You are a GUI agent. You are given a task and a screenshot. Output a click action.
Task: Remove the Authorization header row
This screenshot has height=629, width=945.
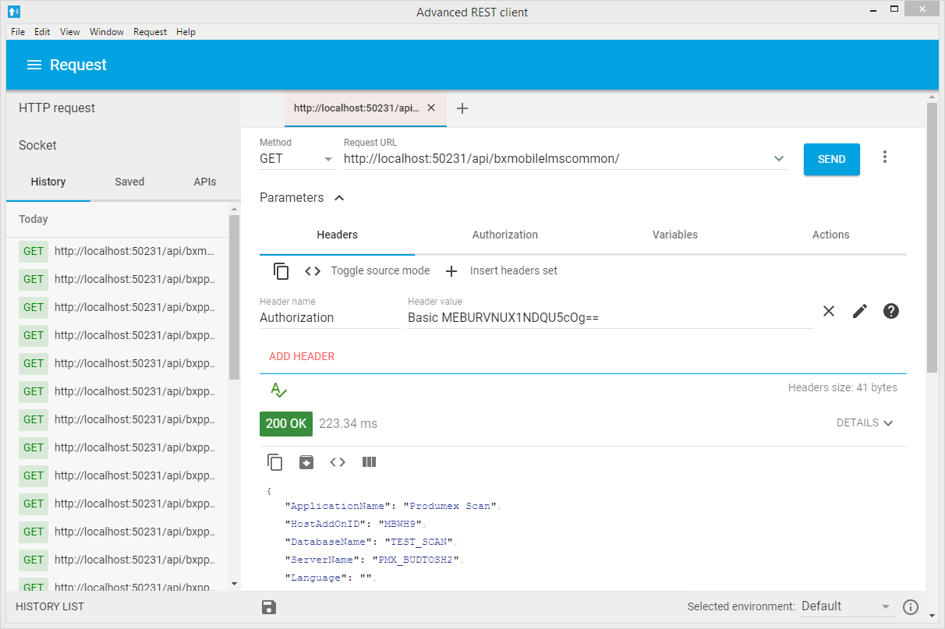click(828, 311)
